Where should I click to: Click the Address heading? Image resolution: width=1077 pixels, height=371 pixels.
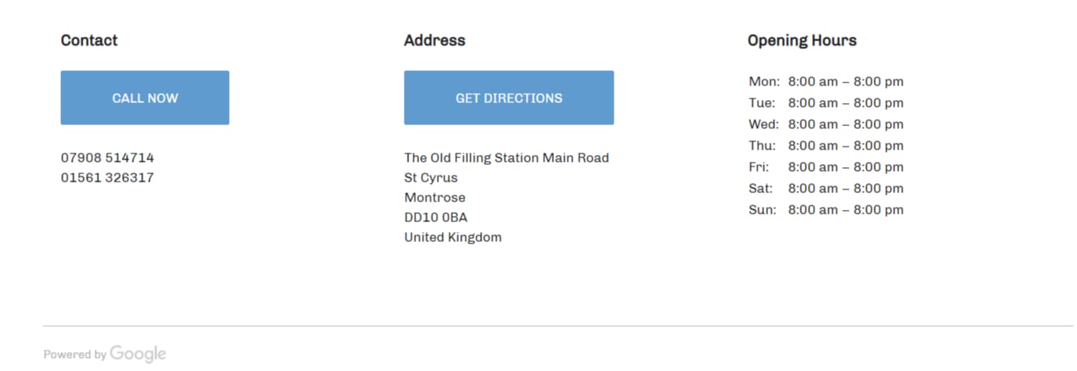[434, 40]
